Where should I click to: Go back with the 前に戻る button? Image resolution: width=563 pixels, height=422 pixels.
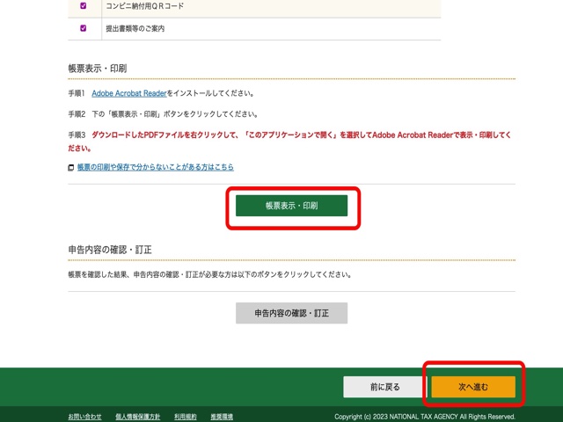(x=384, y=387)
